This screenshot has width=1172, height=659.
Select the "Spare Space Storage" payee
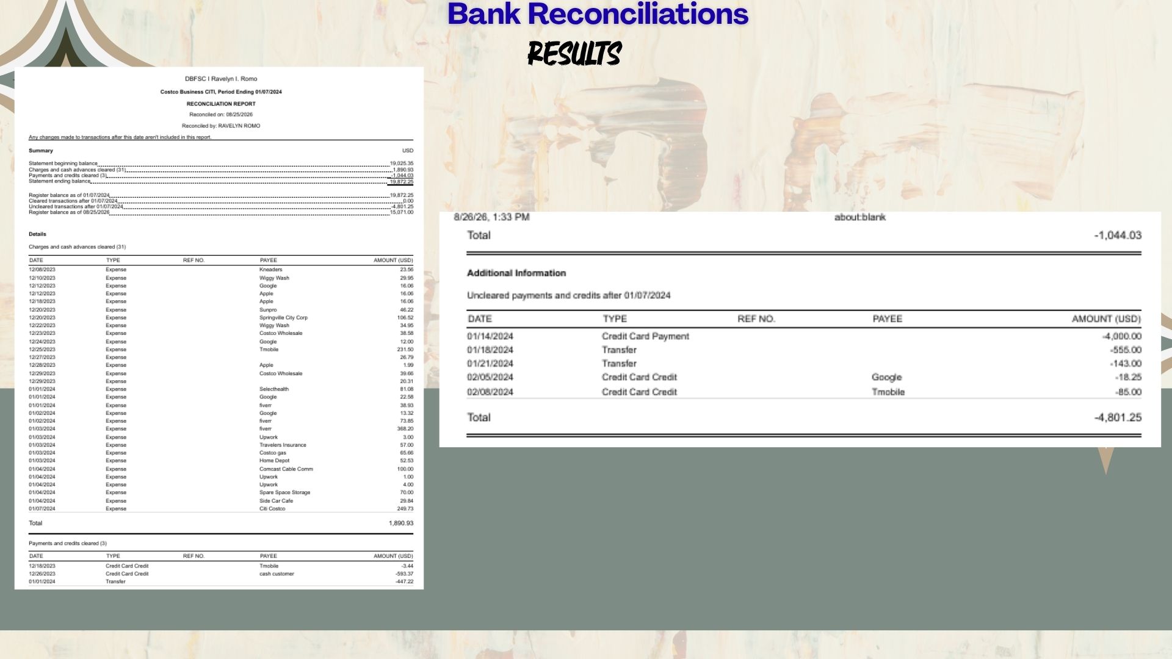point(284,492)
